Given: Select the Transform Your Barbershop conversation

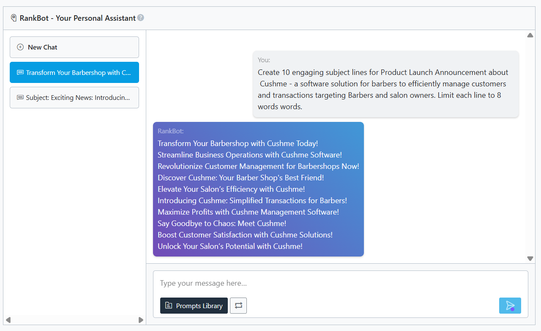Looking at the screenshot, I should tap(74, 72).
